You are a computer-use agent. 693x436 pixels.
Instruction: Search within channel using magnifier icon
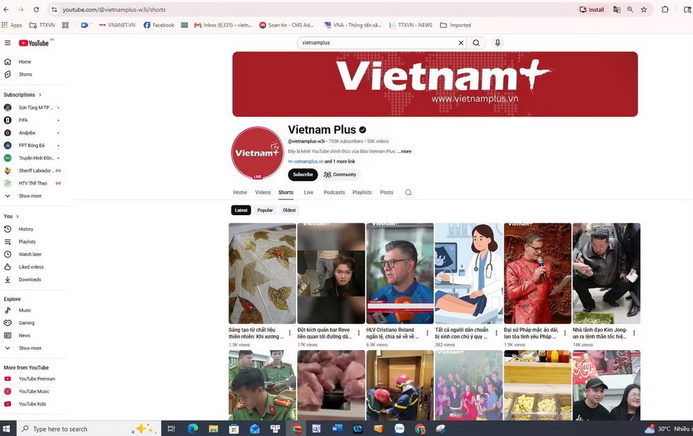click(x=408, y=192)
